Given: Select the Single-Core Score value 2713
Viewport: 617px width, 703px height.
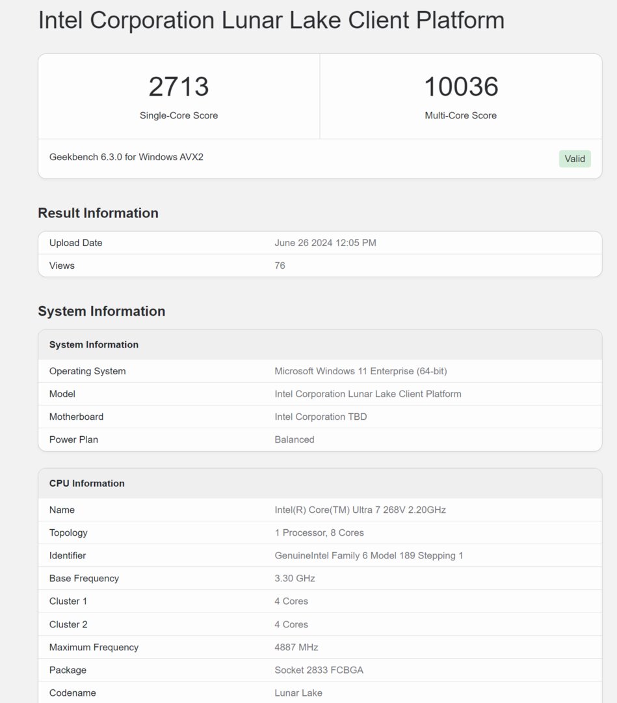Looking at the screenshot, I should click(x=179, y=86).
